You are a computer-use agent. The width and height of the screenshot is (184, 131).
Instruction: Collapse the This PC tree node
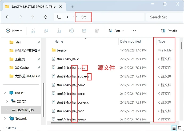(x=5, y=93)
